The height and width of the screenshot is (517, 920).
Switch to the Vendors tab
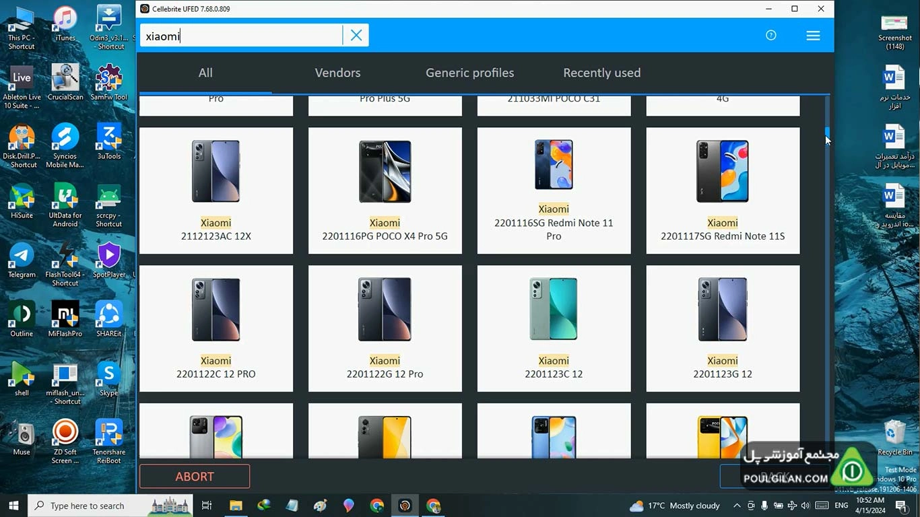coord(337,73)
